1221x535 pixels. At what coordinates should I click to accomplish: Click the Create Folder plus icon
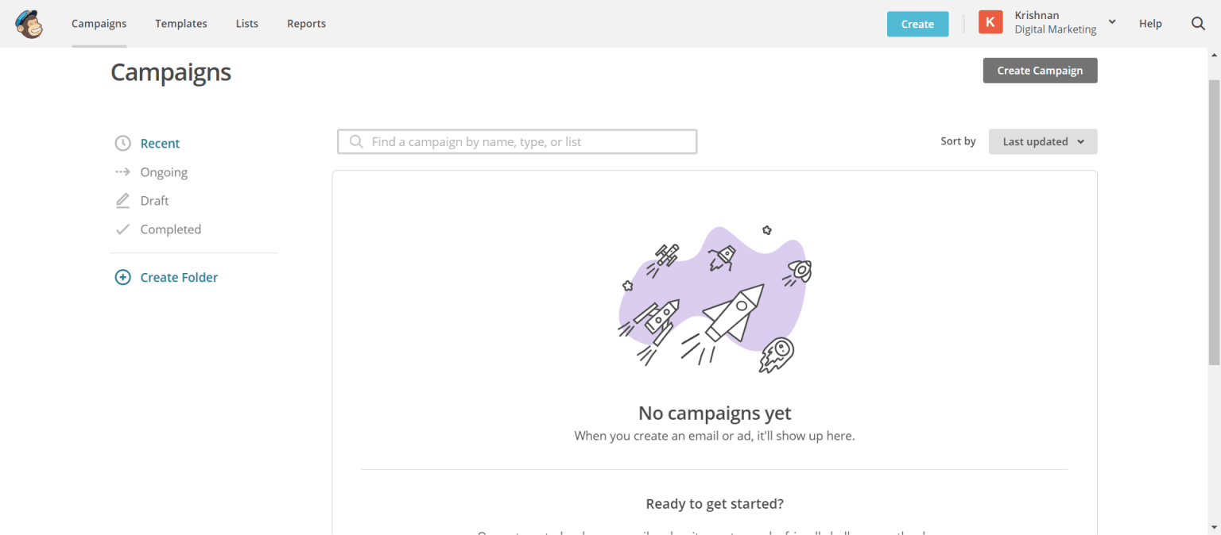click(x=122, y=278)
